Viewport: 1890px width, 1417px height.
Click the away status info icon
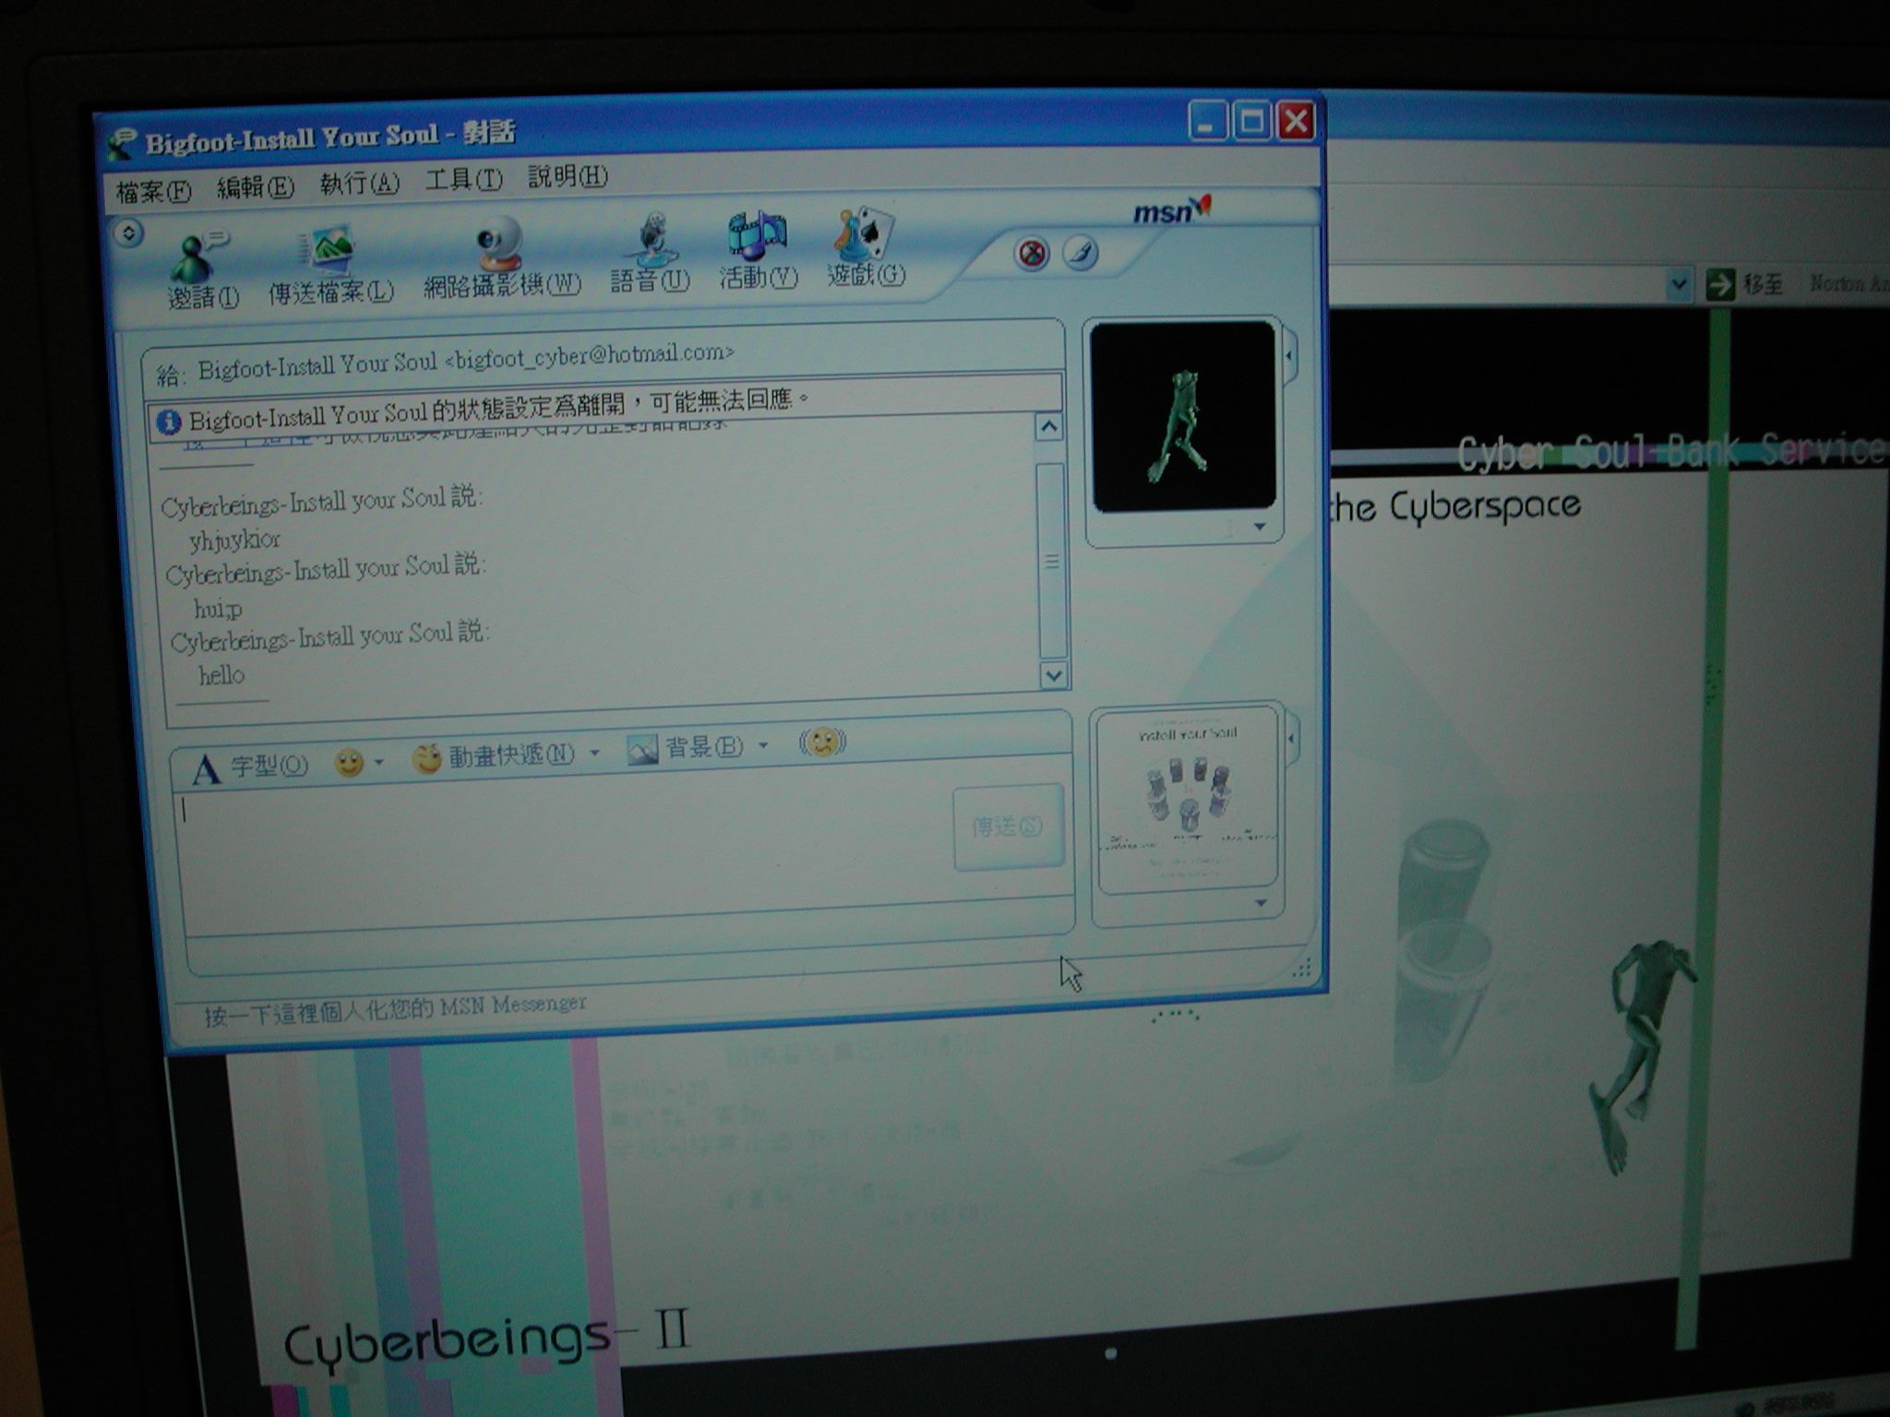click(168, 423)
